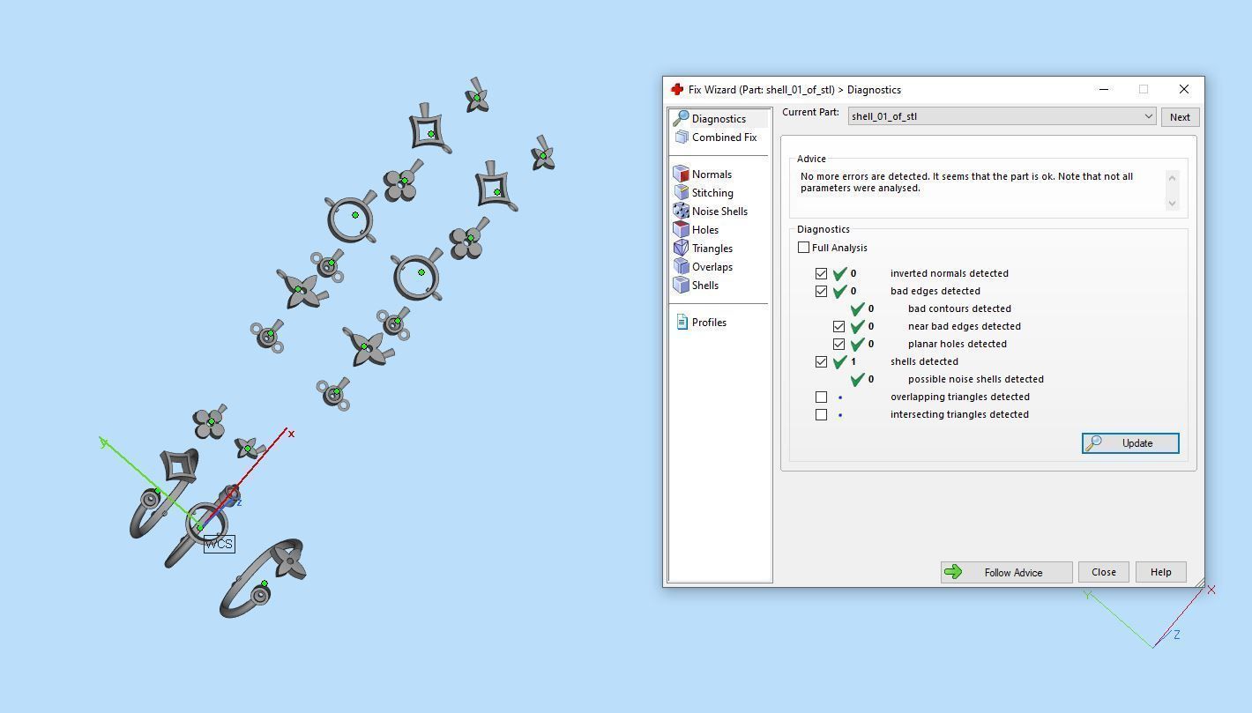Viewport: 1252px width, 713px height.
Task: Open the Shells fix icon
Action: [681, 286]
